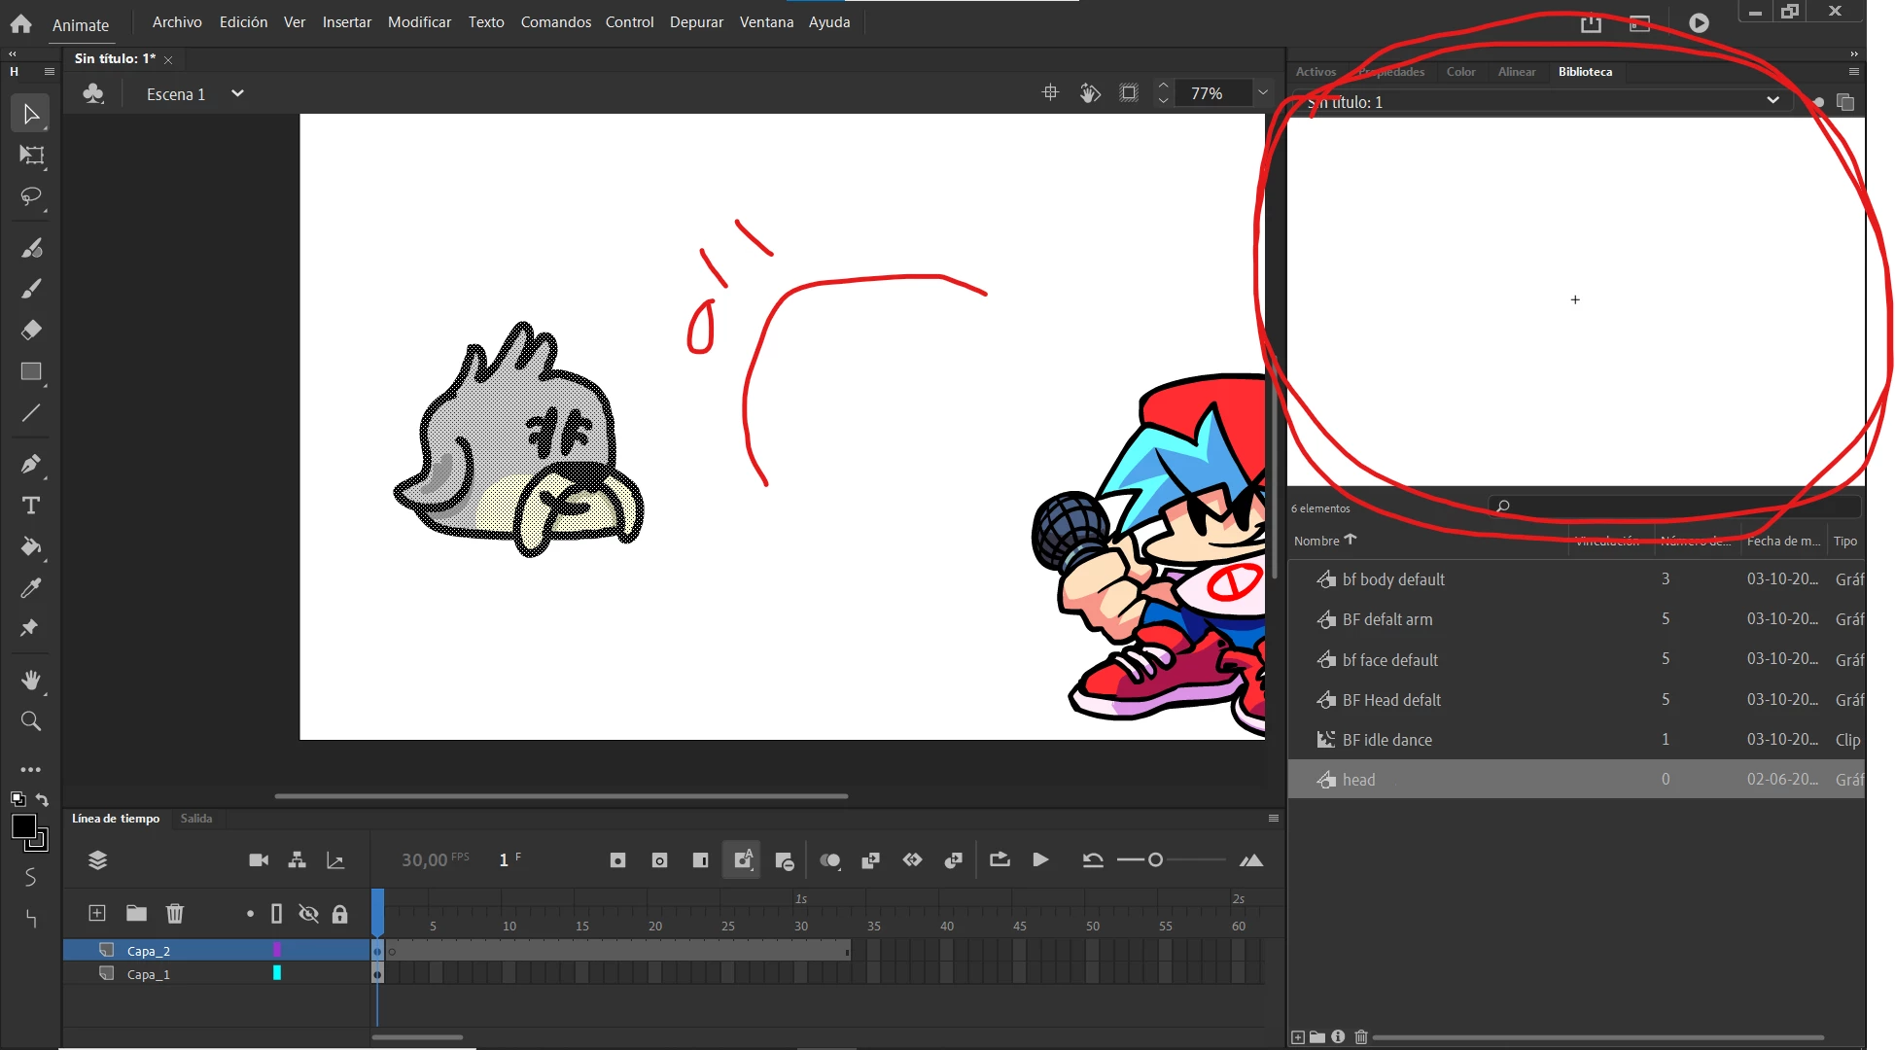This screenshot has height=1050, width=1895.
Task: Click the add camera icon in timeline
Action: (x=259, y=860)
